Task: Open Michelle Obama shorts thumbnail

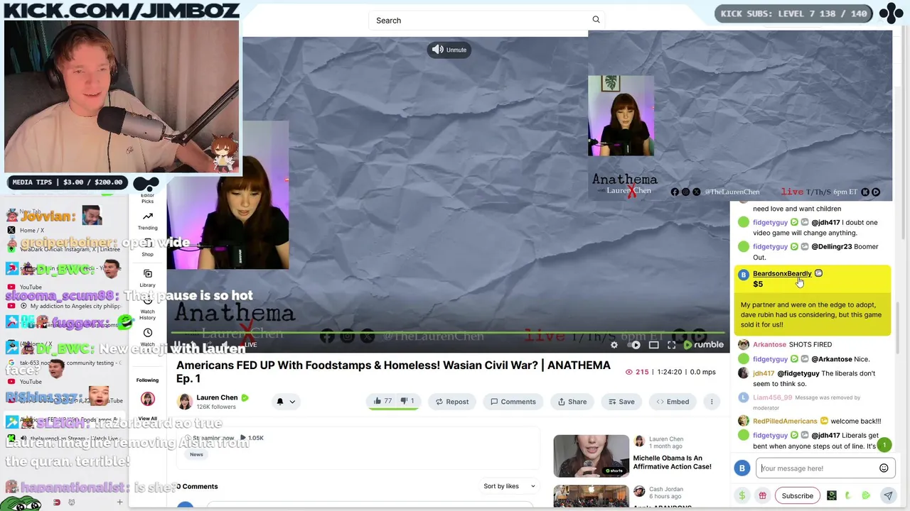Action: click(591, 456)
